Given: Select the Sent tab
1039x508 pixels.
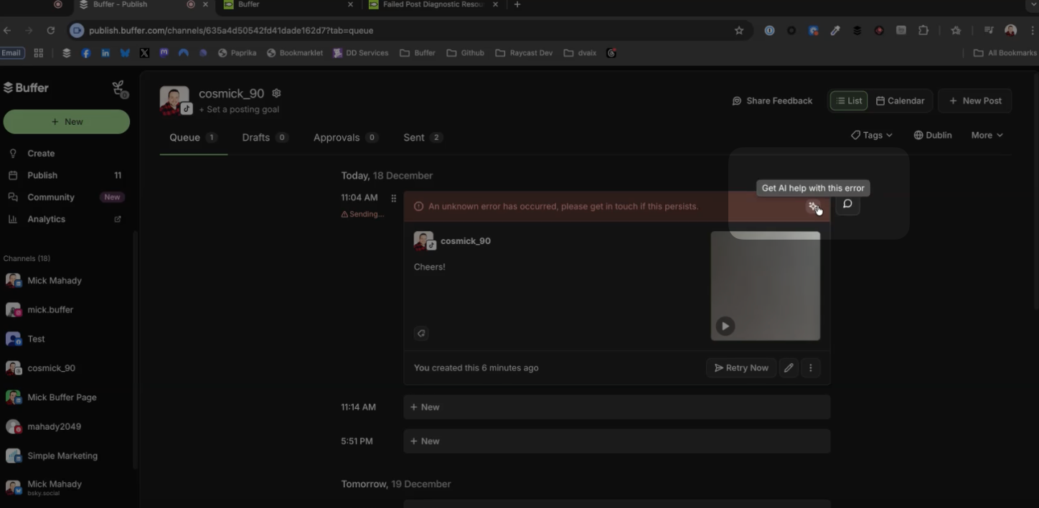Looking at the screenshot, I should pos(423,138).
